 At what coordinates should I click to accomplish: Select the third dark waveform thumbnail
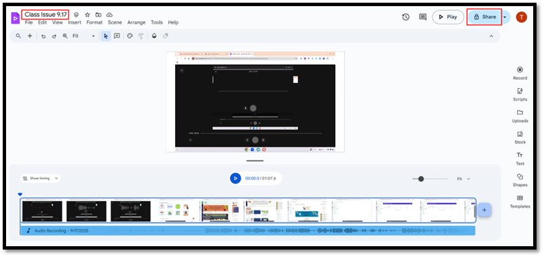pyautogui.click(x=131, y=211)
